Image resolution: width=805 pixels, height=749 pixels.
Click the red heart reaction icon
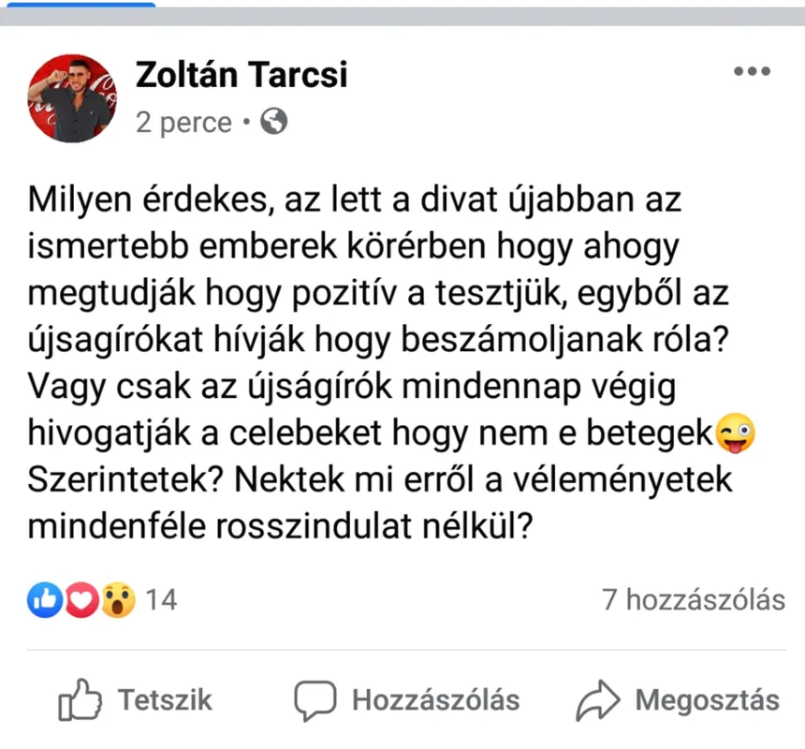[81, 599]
